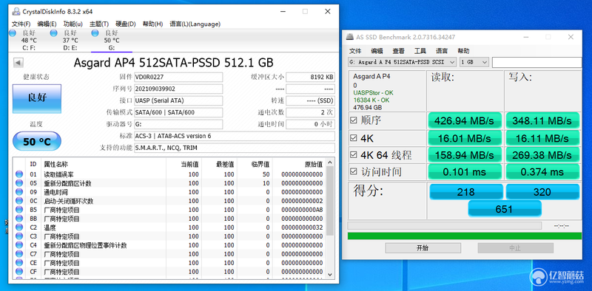592x291 pixels.
Task: Open 文件 menu in AS SSD Benchmark
Action: point(355,51)
